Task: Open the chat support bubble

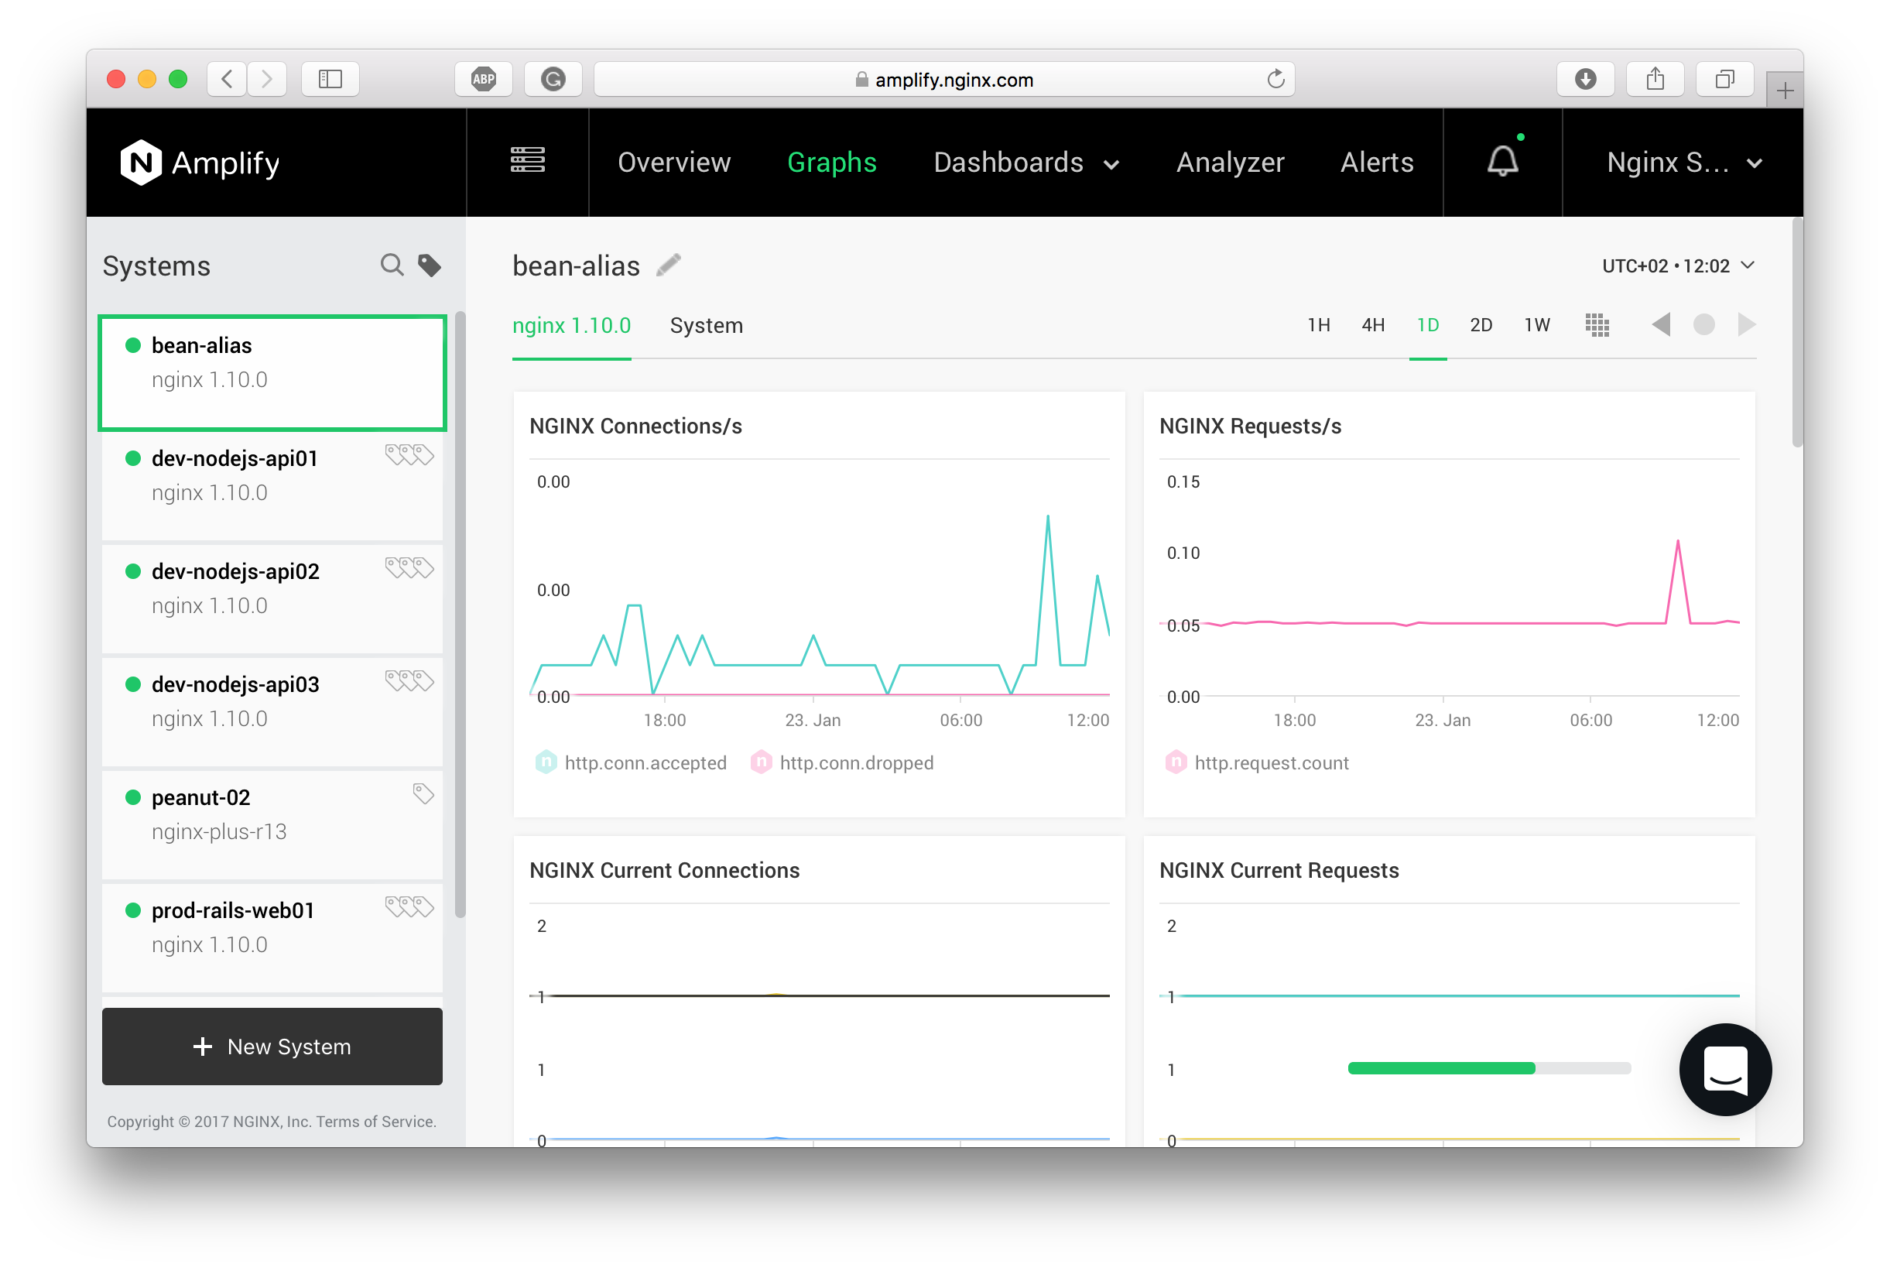Action: [x=1724, y=1069]
